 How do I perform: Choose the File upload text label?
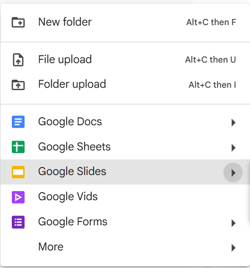pyautogui.click(x=65, y=60)
